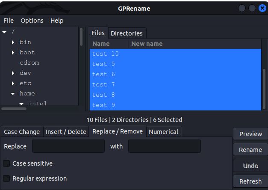Screen dimensions: 268x190
Task: Expand the boot folder arrow
Action: 13,53
